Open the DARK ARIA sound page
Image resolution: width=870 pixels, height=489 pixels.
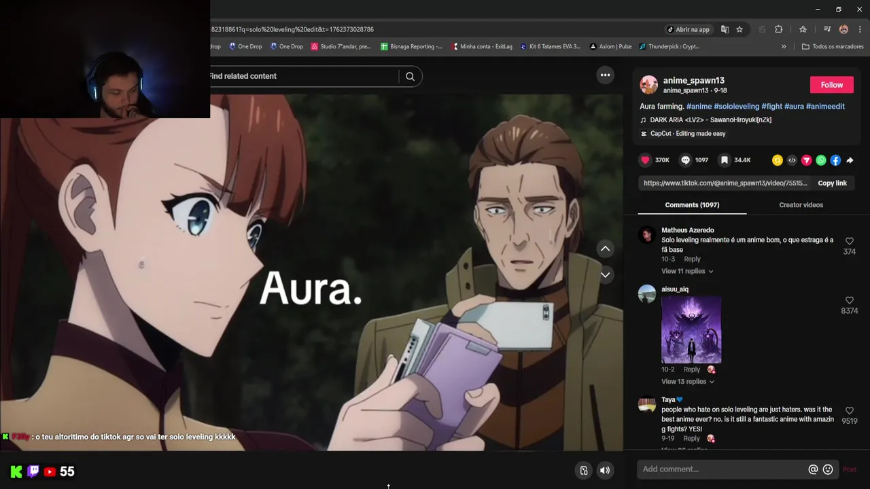710,120
